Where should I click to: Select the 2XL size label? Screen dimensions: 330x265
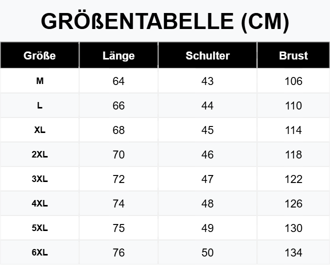[x=39, y=154]
